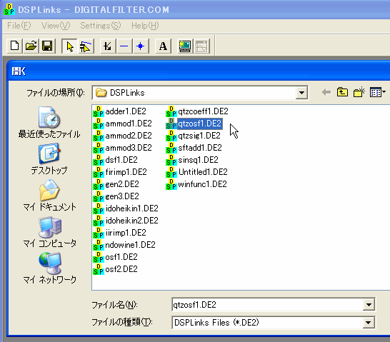Click the blue plus node tool
This screenshot has width=390, height=342.
coord(141,46)
